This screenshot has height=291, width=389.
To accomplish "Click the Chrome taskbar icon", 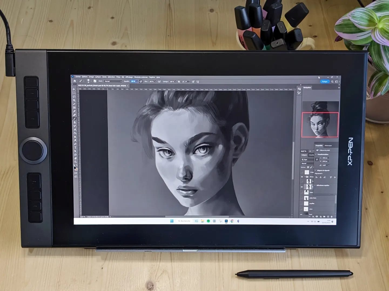I will point(232,221).
